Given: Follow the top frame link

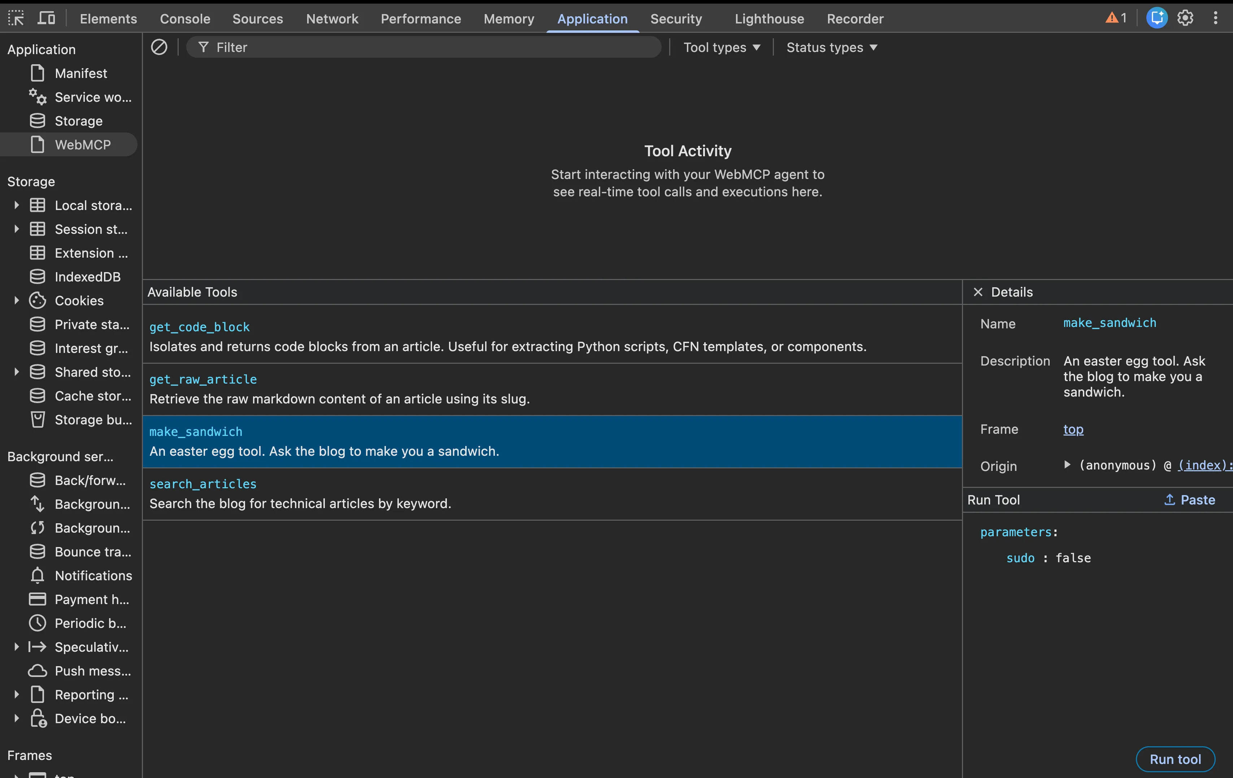Looking at the screenshot, I should (x=1073, y=429).
